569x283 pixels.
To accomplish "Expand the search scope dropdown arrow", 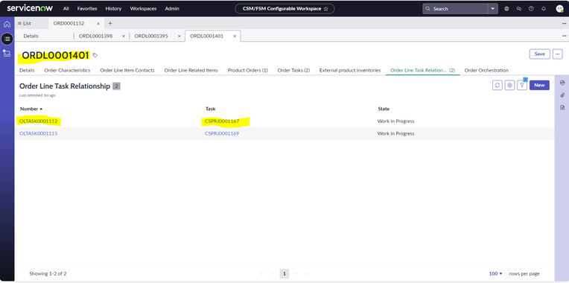I will point(493,9).
